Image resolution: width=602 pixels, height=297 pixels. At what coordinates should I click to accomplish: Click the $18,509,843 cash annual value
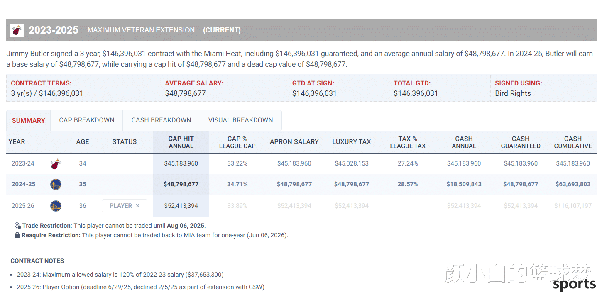pos(464,184)
